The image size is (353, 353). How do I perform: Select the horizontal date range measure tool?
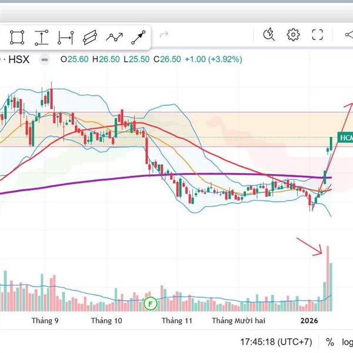(66, 38)
